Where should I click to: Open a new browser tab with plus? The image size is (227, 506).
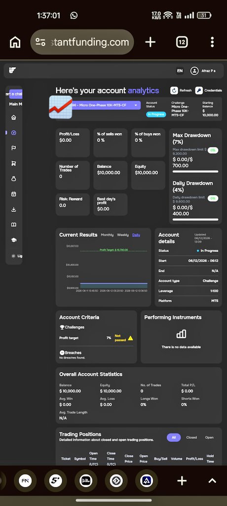click(x=150, y=42)
